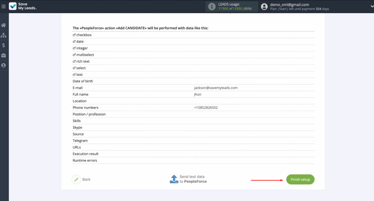The width and height of the screenshot is (374, 201).
Task: Click the Phone numbers row label
Action: coord(86,108)
